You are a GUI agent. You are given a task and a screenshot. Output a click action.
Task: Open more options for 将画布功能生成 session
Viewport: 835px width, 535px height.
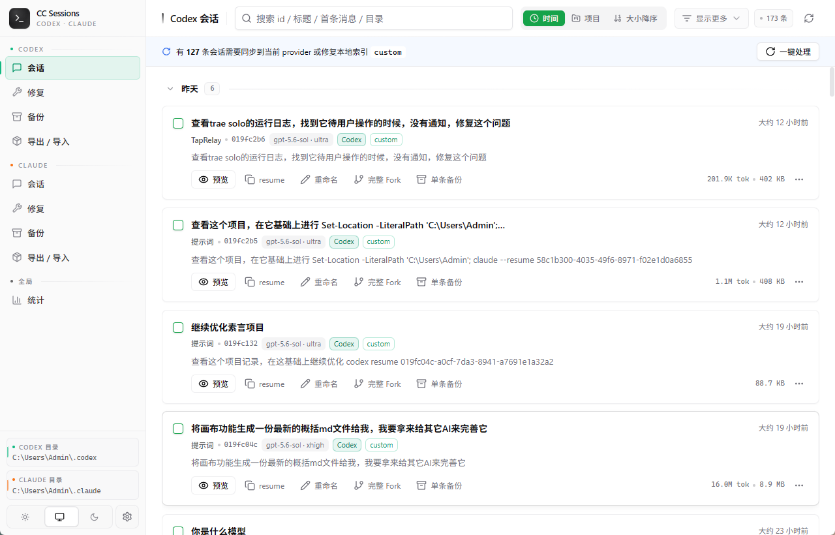[x=799, y=485]
